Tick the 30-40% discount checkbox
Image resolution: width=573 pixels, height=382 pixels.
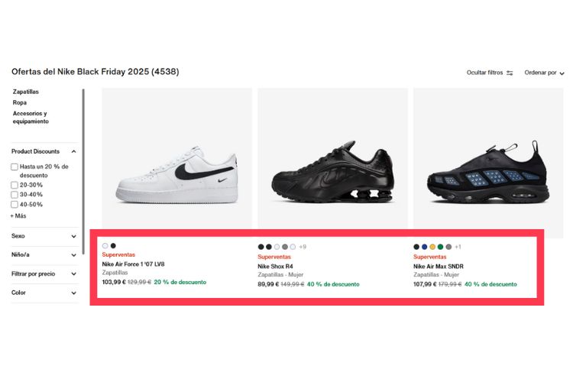tap(15, 195)
